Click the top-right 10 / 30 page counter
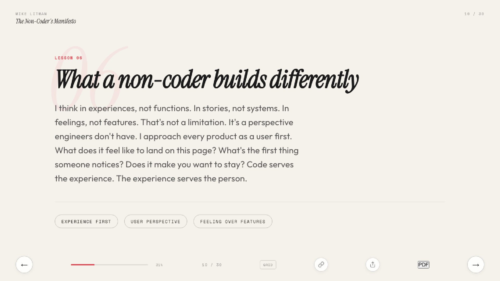Viewport: 500px width, 281px height. click(x=474, y=14)
